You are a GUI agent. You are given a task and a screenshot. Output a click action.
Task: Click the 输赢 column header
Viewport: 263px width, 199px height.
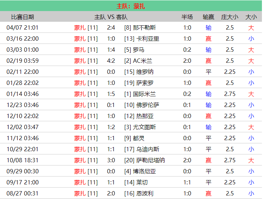208,17
